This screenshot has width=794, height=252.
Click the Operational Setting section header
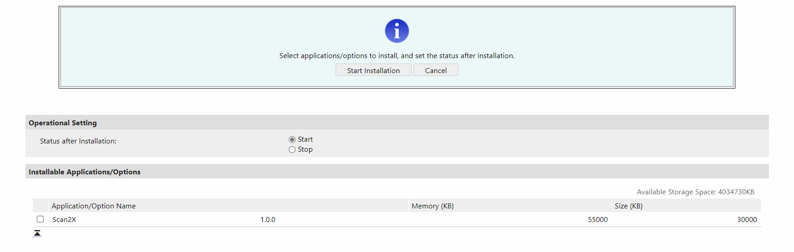[x=63, y=123]
